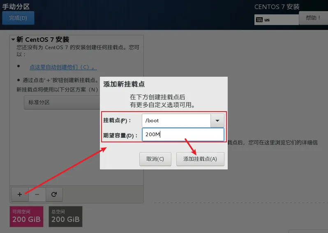Click the 在下方创建挂载点后 dialog text
This screenshot has width=328, height=233.
coord(157,97)
